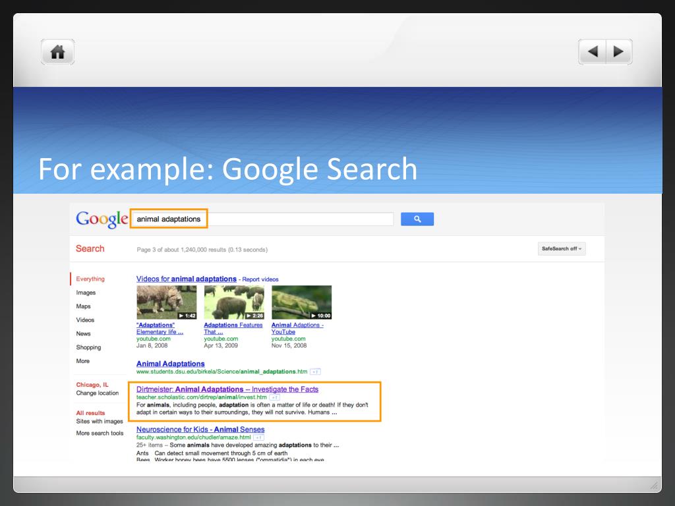Image resolution: width=675 pixels, height=506 pixels.
Task: Click 'Nov 15, 2008' video date
Action: coord(289,345)
